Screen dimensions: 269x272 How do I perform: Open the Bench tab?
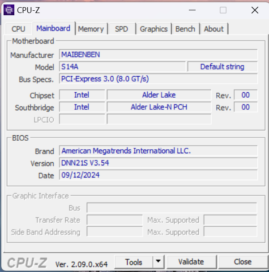coord(185,29)
